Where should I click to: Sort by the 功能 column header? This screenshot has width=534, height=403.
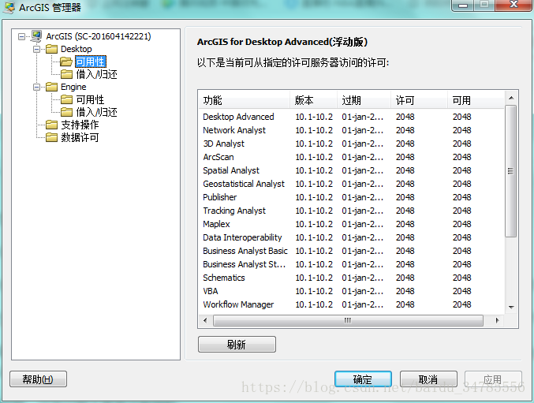click(x=244, y=100)
